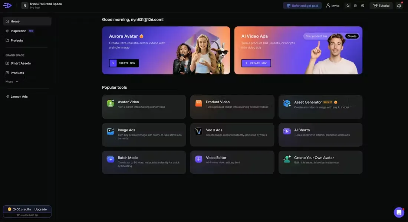Image resolution: width=408 pixels, height=222 pixels.
Task: Click the Veo 3 Ads icon
Action: click(x=199, y=131)
